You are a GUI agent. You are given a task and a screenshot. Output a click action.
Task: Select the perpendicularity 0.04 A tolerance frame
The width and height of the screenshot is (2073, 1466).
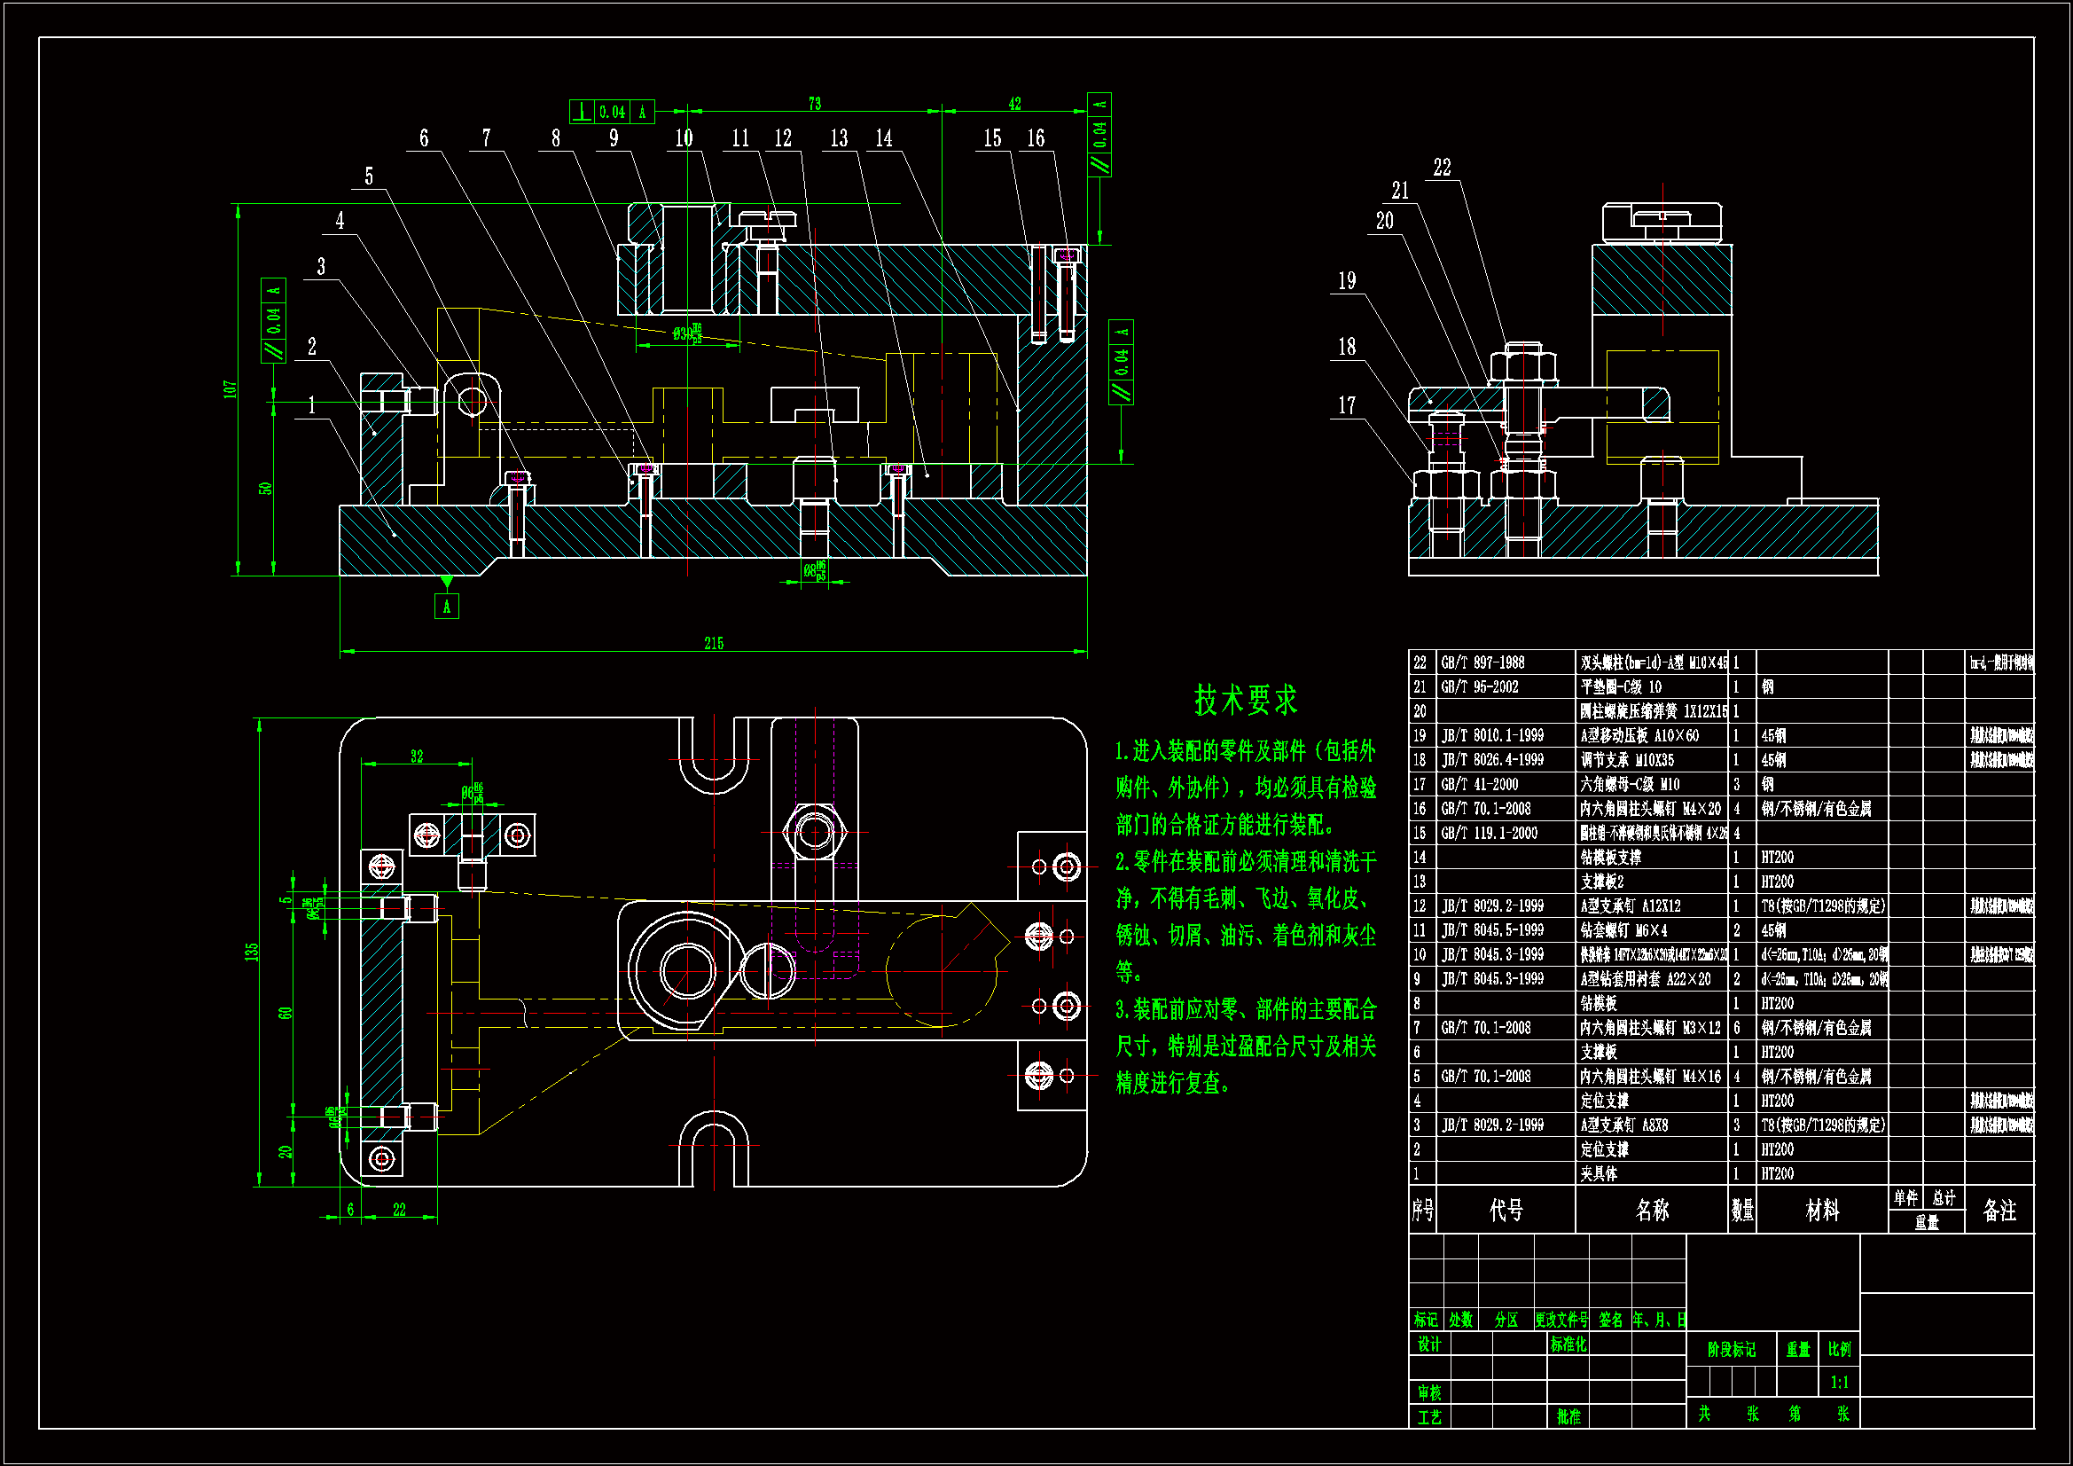611,112
